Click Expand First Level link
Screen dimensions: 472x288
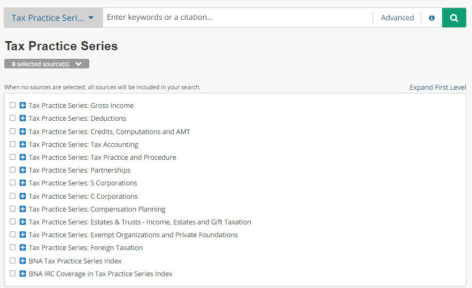(438, 87)
